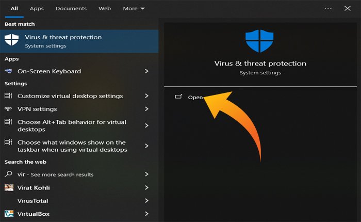Select Virat Kohli web result

pos(79,187)
